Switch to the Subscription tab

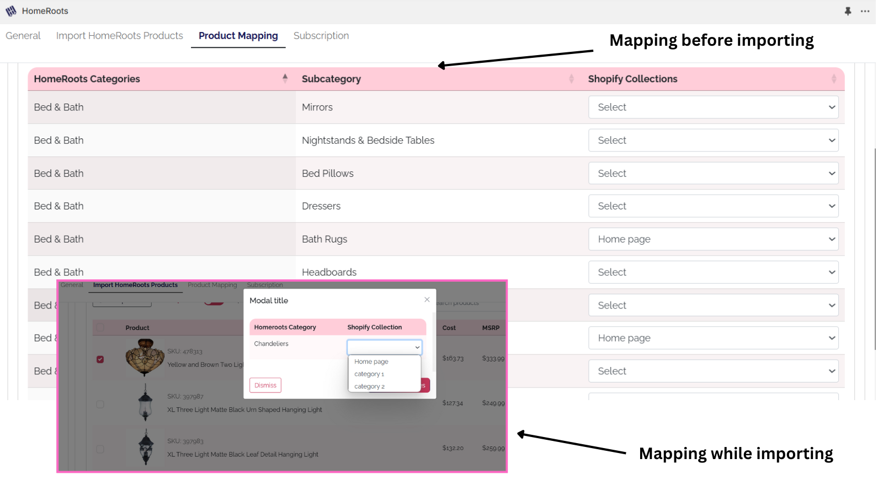pos(321,36)
